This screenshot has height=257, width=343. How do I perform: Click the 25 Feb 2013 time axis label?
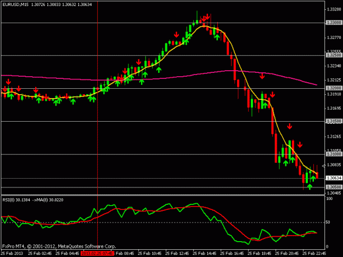[x=12, y=254]
